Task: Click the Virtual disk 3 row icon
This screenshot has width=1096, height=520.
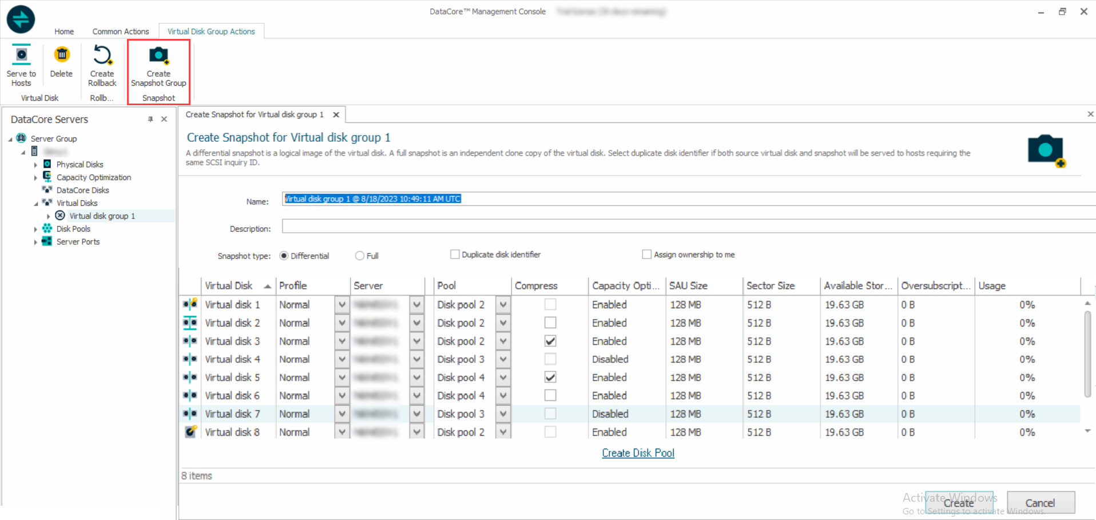Action: [x=190, y=341]
